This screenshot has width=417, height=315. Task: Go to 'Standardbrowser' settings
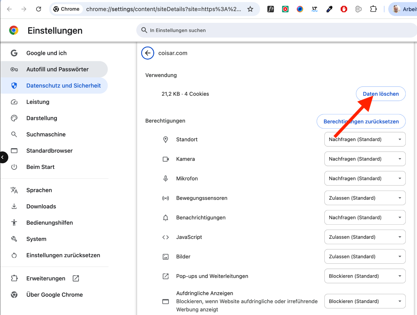pos(54,151)
